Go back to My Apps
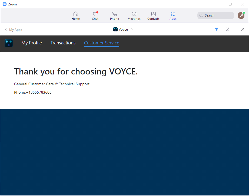 [x=16, y=30]
